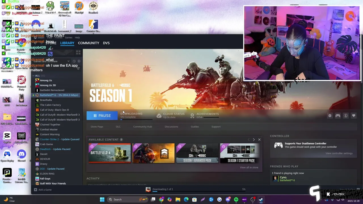Screen dimensions: 363x204
Task: Switch library to grid view icon
Action: [78, 53]
